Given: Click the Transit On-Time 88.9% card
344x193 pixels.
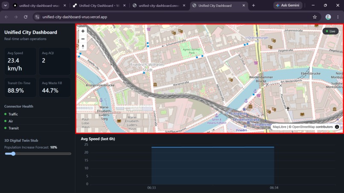Looking at the screenshot, I should (20, 87).
